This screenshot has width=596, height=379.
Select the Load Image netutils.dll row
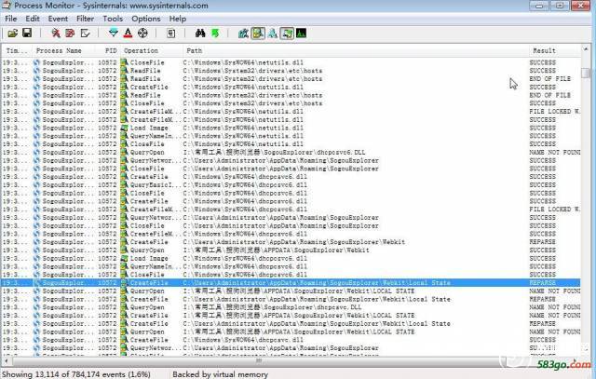291,128
